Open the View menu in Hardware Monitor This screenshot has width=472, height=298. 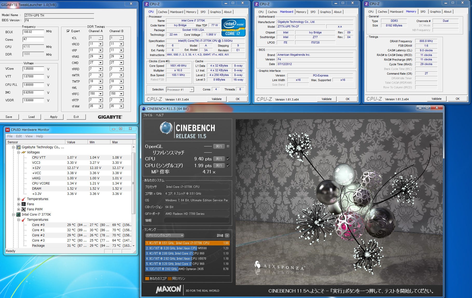[29, 136]
